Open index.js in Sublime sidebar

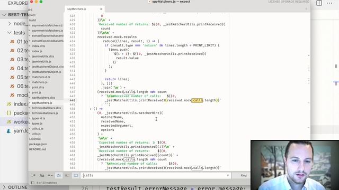click(x=37, y=51)
